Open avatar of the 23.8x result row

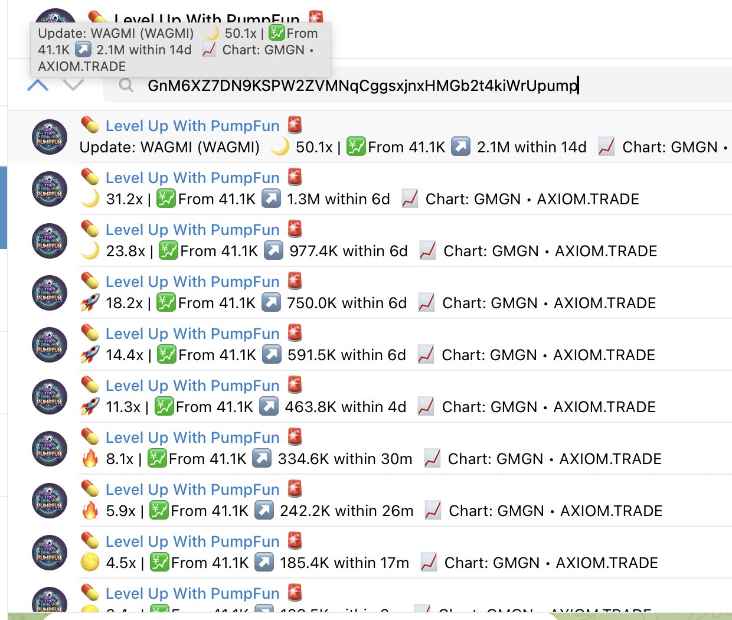coord(50,241)
